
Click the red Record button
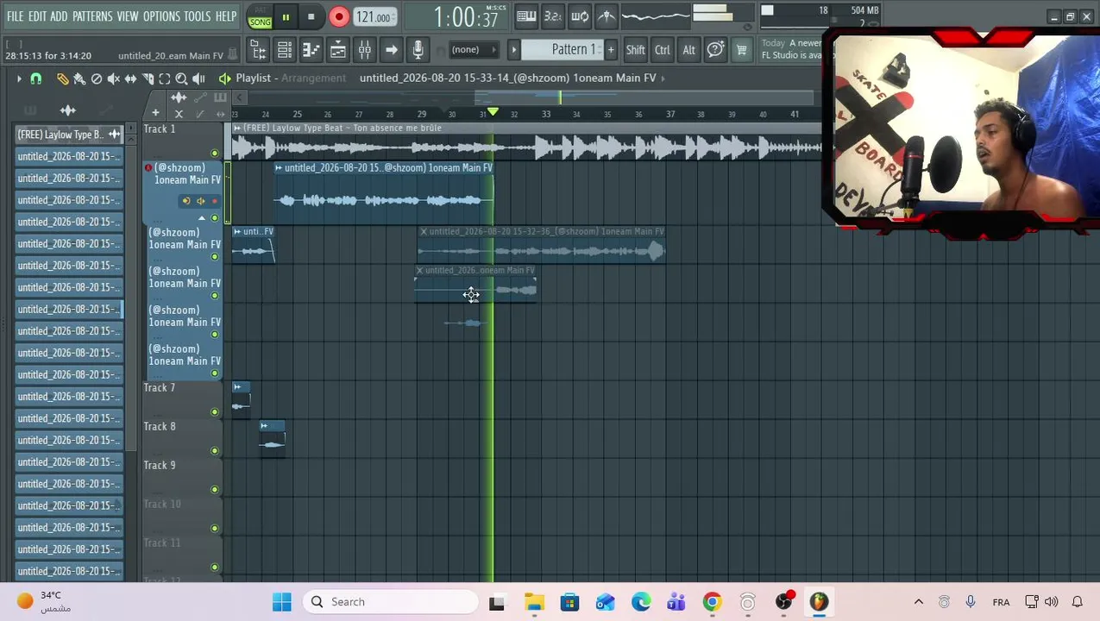click(339, 17)
